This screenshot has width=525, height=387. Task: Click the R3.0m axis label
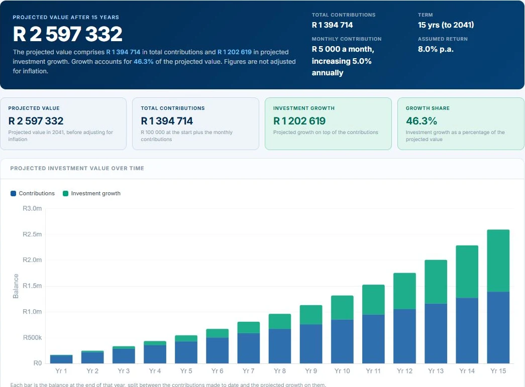coord(32,208)
